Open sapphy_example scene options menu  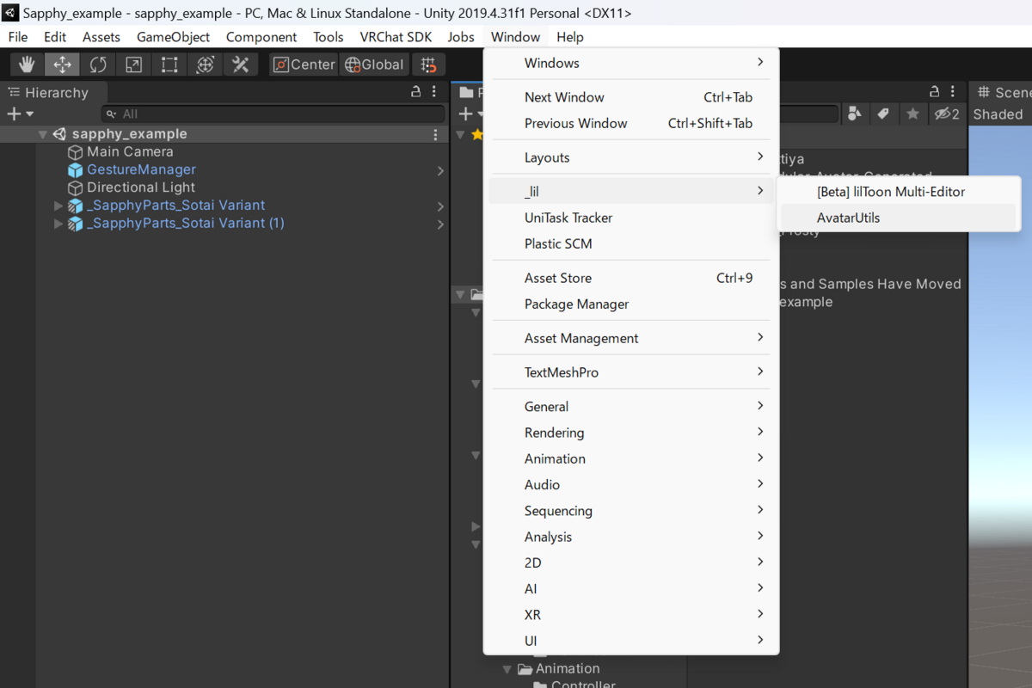(436, 134)
